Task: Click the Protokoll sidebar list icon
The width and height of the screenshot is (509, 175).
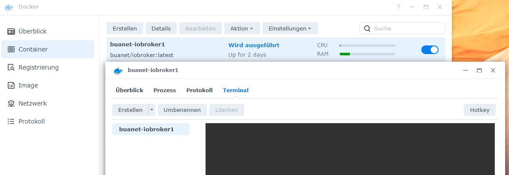Action: 11,121
